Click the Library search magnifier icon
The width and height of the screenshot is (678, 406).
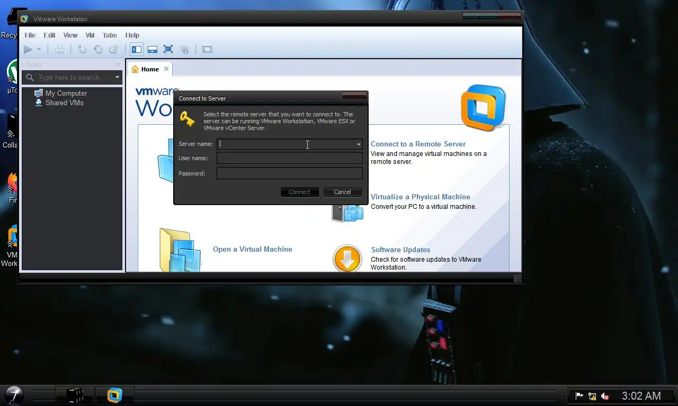pyautogui.click(x=30, y=77)
